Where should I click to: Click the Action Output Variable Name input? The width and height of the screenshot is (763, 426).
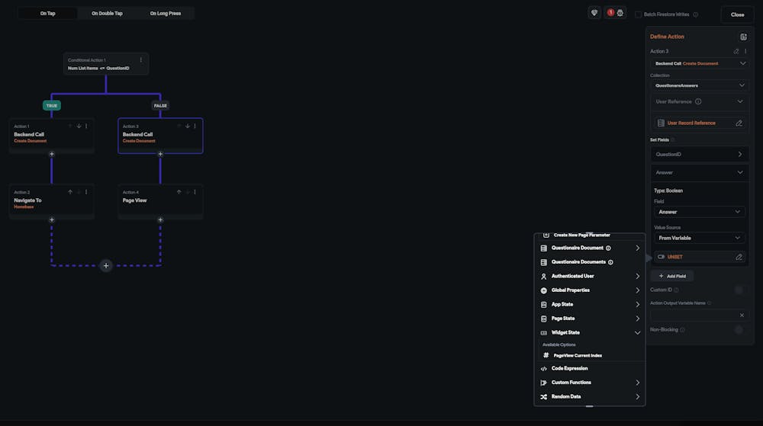coord(694,315)
